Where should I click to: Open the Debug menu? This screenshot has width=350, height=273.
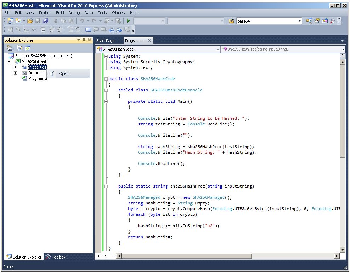click(74, 13)
